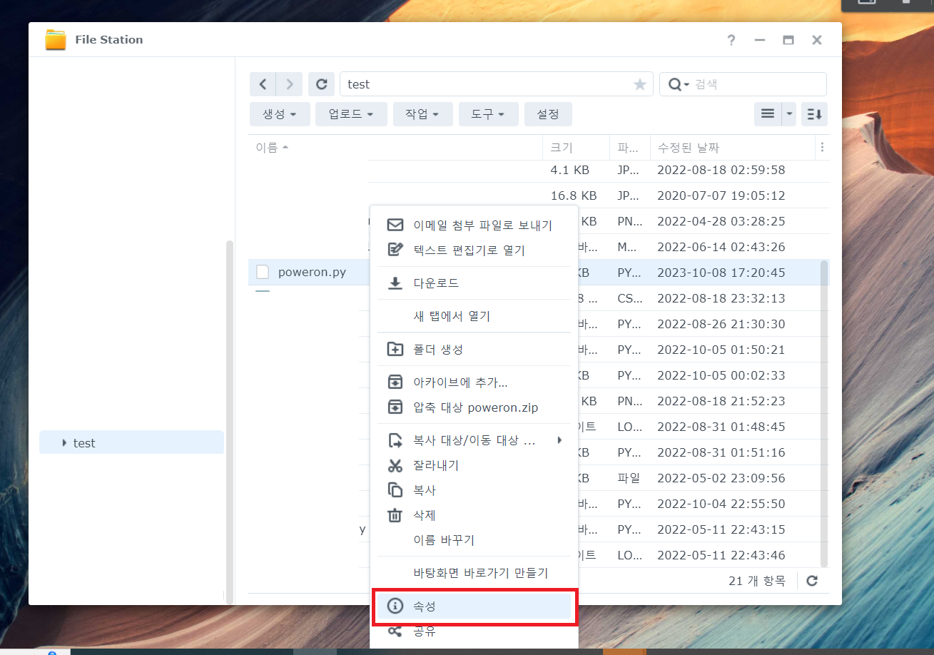Refresh list via bottom-right reload icon
The image size is (934, 655).
[812, 581]
